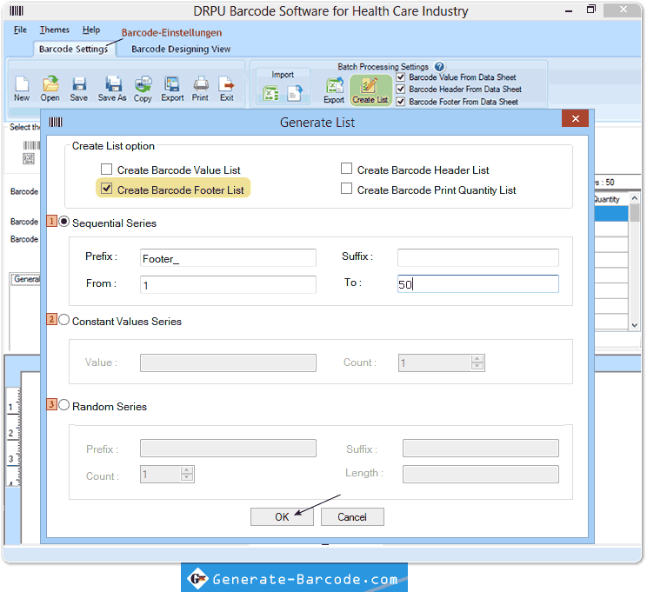Click the Random Series Length field
This screenshot has width=647, height=592.
481,474
